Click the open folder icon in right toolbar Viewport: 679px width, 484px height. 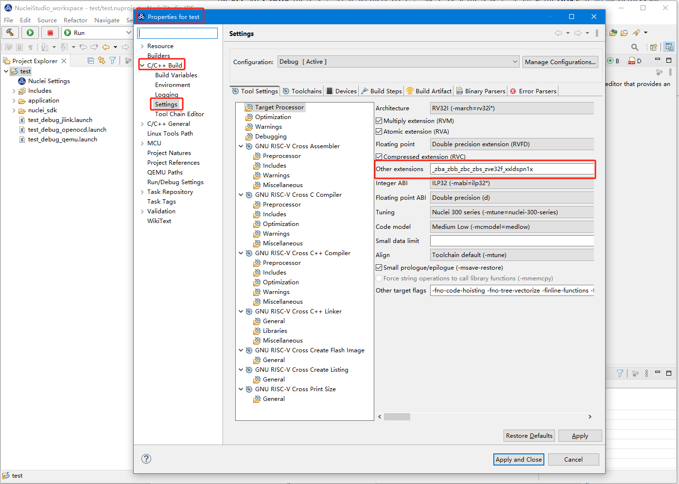coord(624,33)
